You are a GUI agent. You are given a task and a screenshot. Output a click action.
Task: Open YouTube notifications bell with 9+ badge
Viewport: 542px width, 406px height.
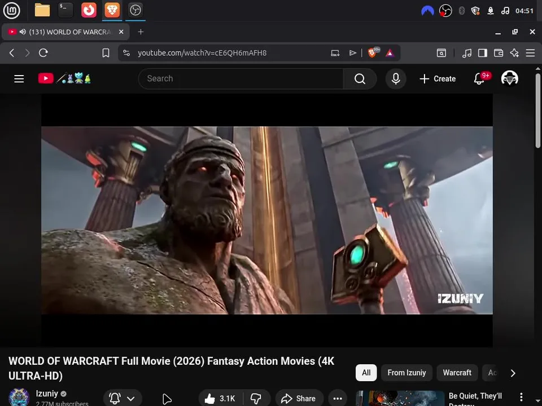point(481,79)
